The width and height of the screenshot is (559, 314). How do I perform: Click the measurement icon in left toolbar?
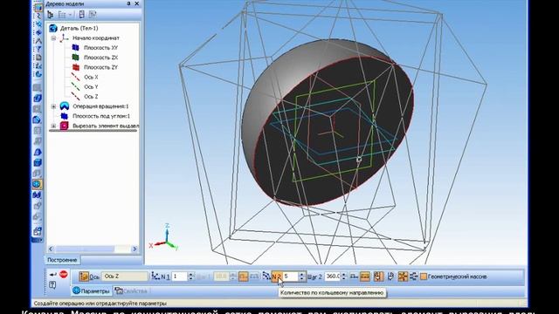point(38,41)
